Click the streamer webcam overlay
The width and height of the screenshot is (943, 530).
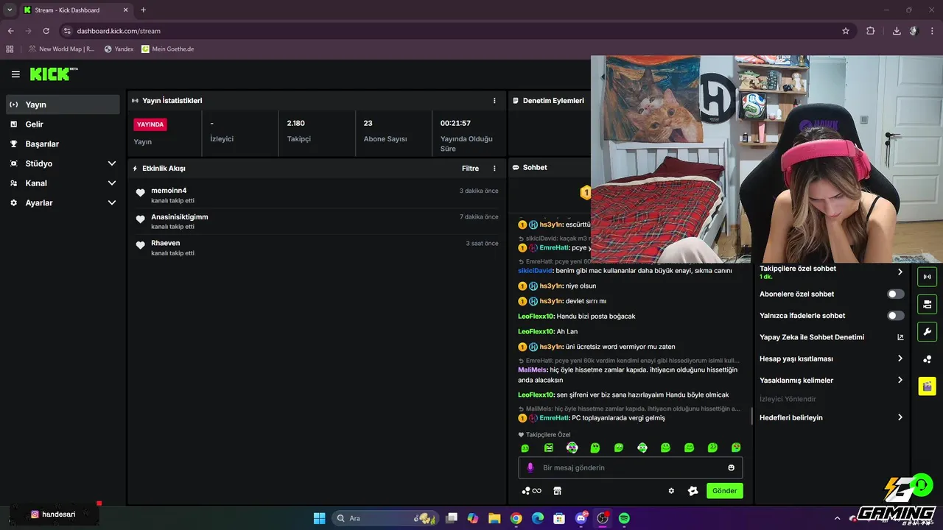[767, 159]
